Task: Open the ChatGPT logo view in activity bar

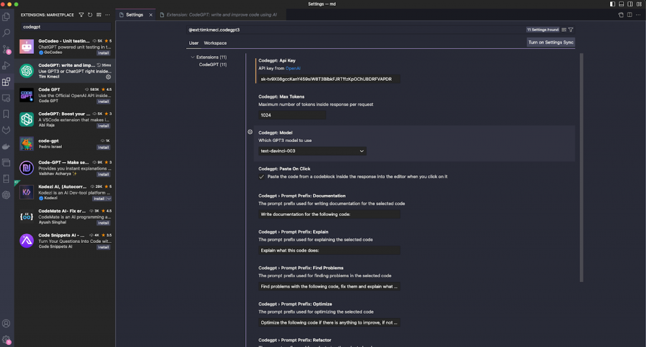Action: [6, 195]
